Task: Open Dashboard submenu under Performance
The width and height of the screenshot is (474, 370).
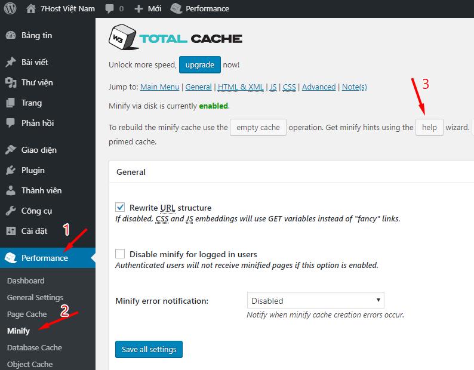Action: coord(26,281)
